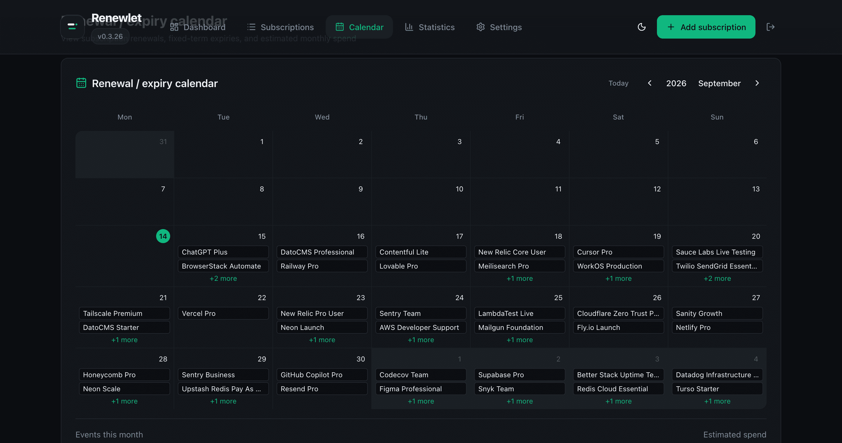Open the GitHub Copilot Pro event
842x443 pixels.
[322, 375]
